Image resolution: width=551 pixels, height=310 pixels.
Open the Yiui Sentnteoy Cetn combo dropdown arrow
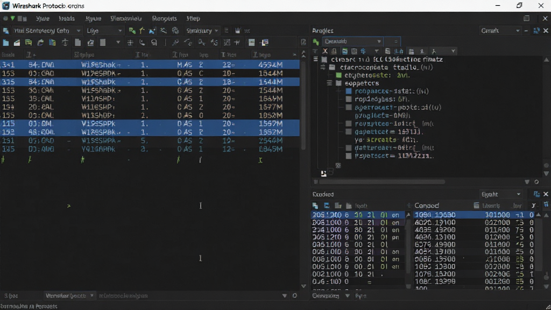[x=79, y=31]
